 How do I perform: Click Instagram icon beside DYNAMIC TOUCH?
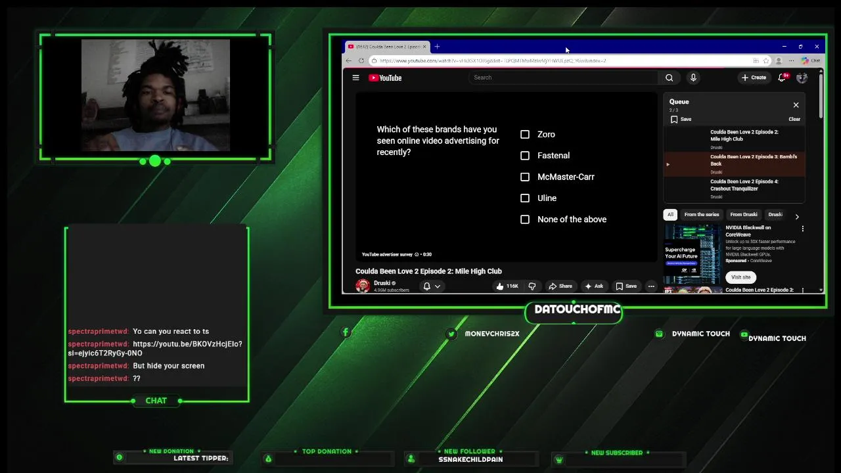coord(659,334)
